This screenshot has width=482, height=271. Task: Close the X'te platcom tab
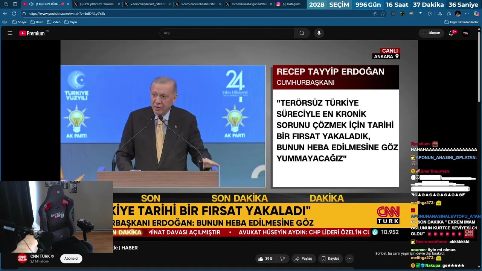(x=119, y=4)
